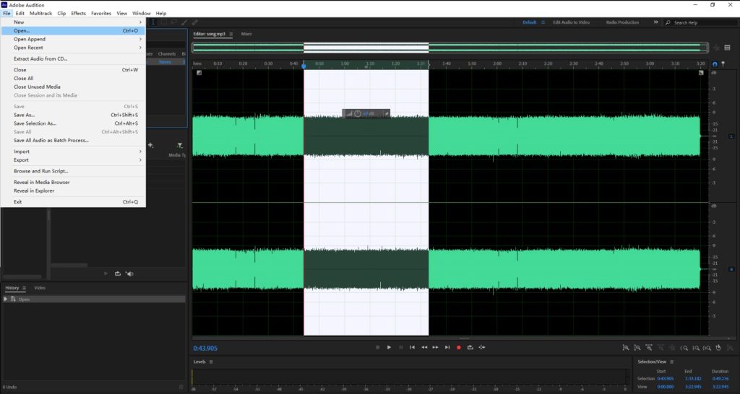Screen dimensions: 740x394
Task: Toggle the spectral display list icon
Action: coord(727,48)
